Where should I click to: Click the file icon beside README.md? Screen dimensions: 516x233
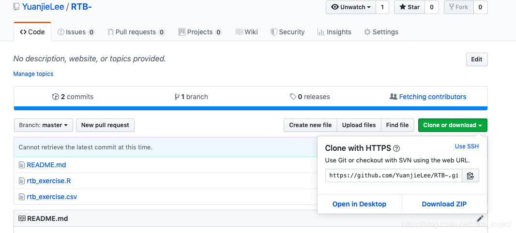21,165
